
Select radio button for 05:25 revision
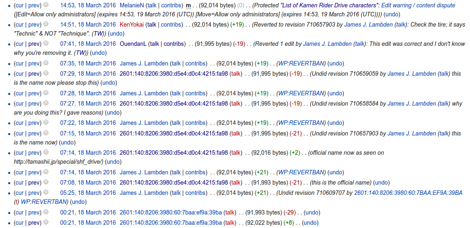click(x=46, y=192)
